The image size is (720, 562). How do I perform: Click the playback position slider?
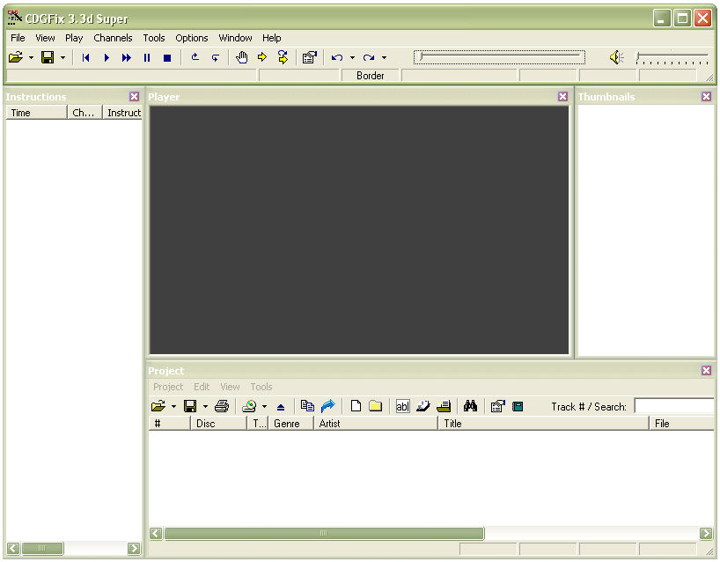coord(499,57)
